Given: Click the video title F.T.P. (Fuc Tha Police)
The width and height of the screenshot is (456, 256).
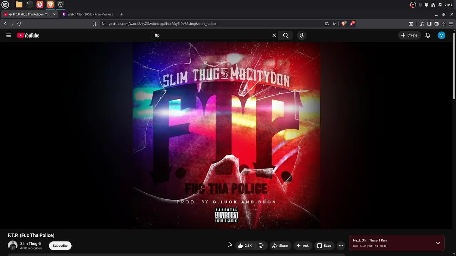Looking at the screenshot, I should (31, 235).
